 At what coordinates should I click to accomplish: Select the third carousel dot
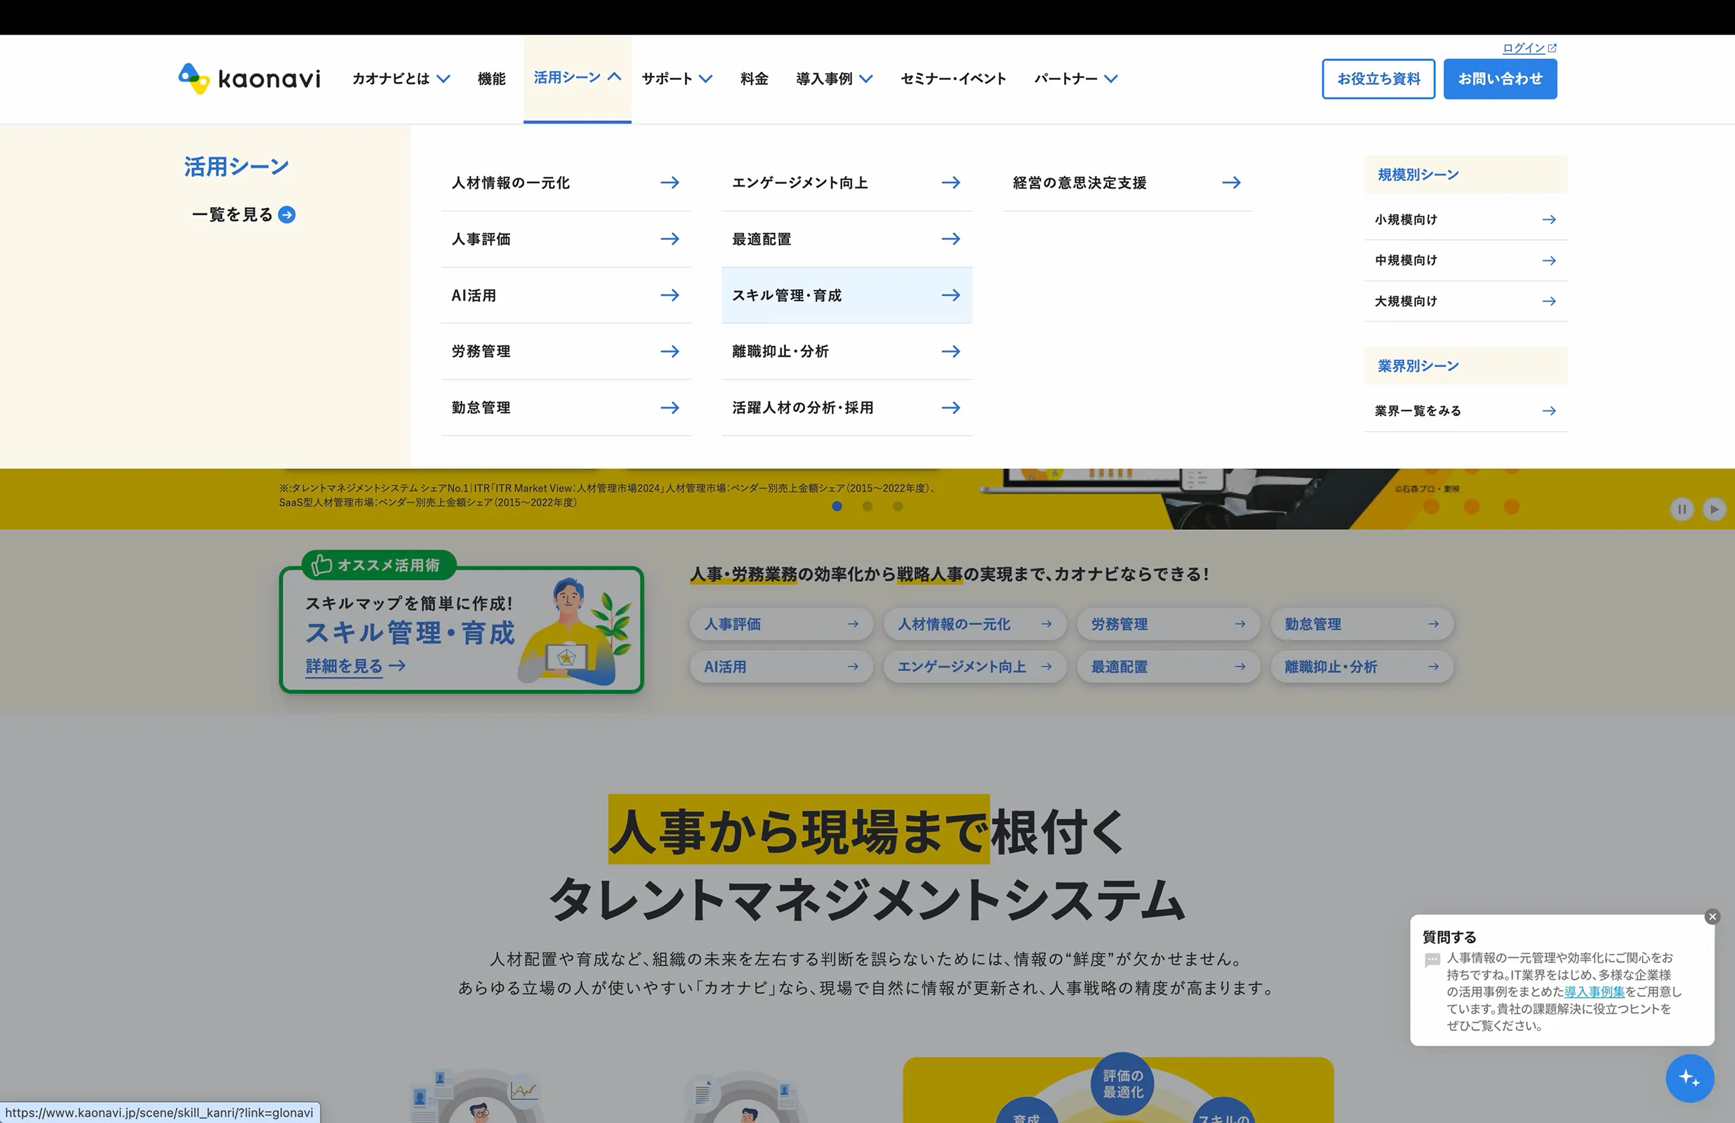(898, 505)
